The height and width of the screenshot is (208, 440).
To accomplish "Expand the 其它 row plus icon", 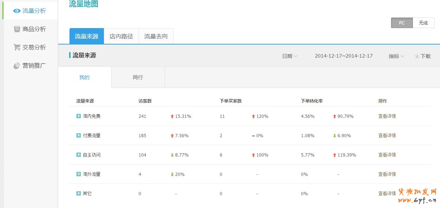I will click(x=78, y=193).
